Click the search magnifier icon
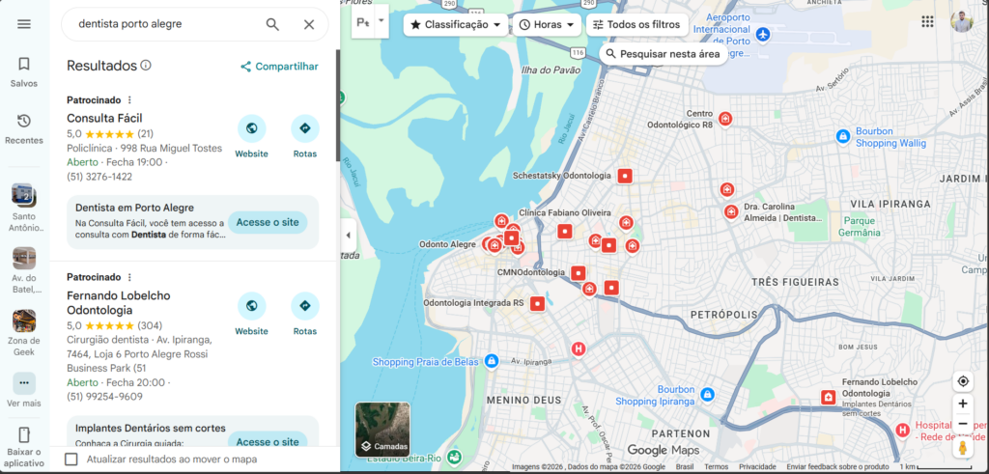This screenshot has height=474, width=989. pyautogui.click(x=271, y=24)
